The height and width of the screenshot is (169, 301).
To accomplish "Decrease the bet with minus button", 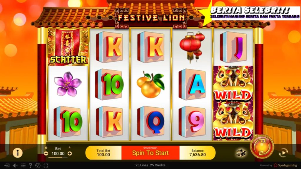I will click(46, 153).
